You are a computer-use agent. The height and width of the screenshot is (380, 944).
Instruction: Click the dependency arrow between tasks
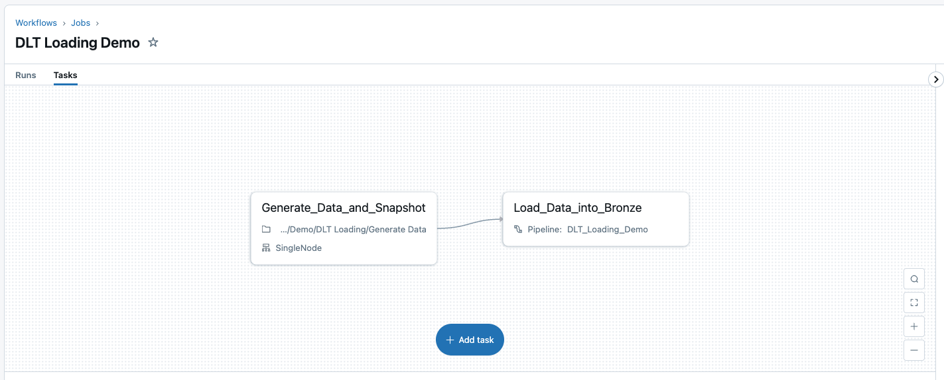[470, 224]
